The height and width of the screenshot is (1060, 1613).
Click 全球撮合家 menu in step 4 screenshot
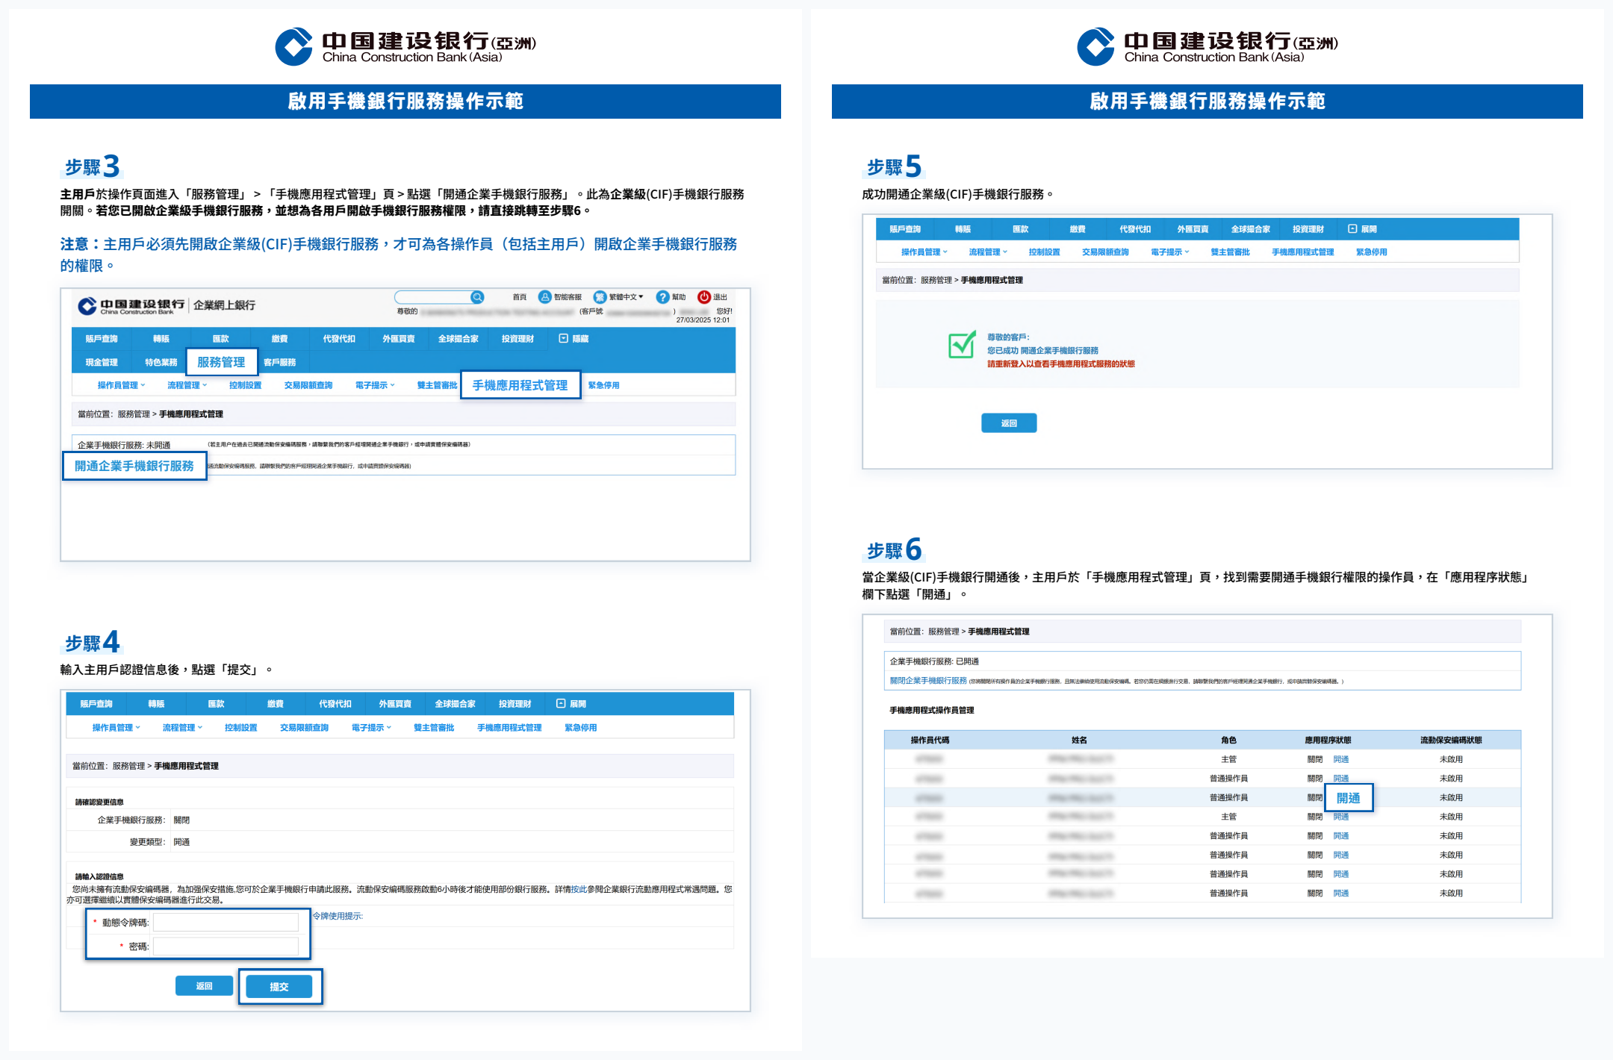tap(456, 704)
